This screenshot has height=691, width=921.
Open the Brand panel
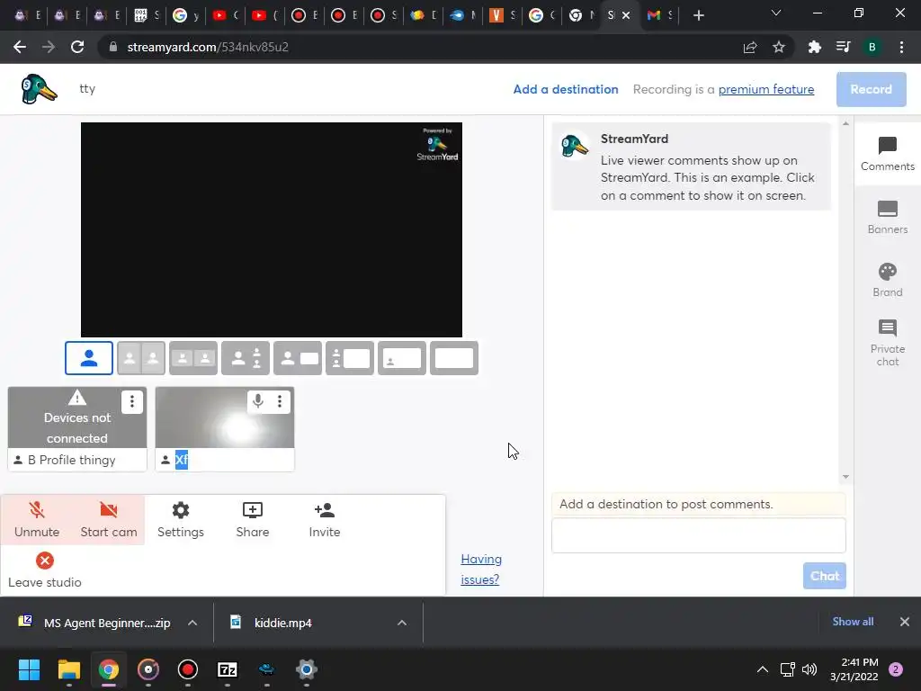coord(888,280)
